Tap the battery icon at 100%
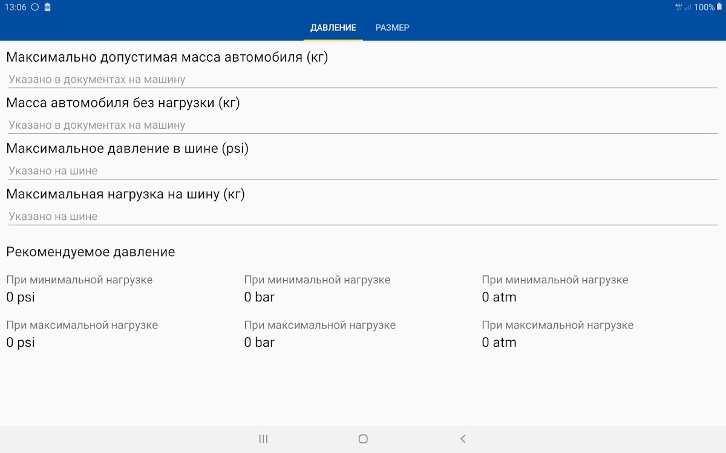This screenshot has height=453, width=726. click(719, 7)
